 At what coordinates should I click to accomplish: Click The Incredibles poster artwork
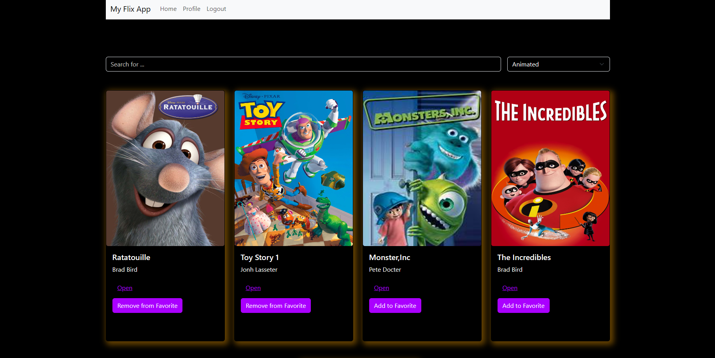coord(550,168)
